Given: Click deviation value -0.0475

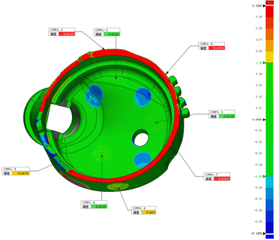Looking at the screenshot, I should [20, 173].
